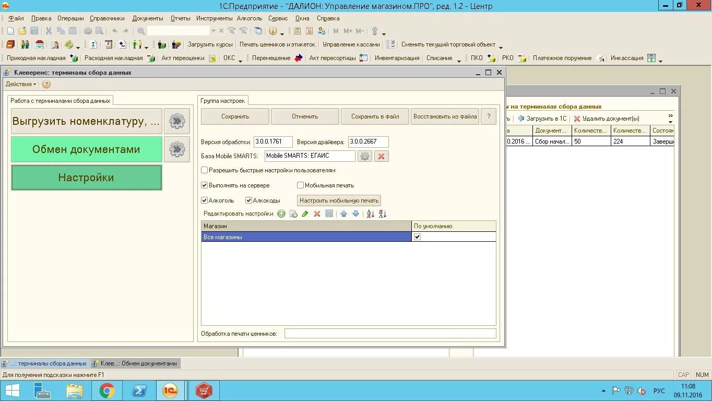This screenshot has height=401, width=712.
Task: Open the Действия dropdown menu
Action: click(x=21, y=84)
